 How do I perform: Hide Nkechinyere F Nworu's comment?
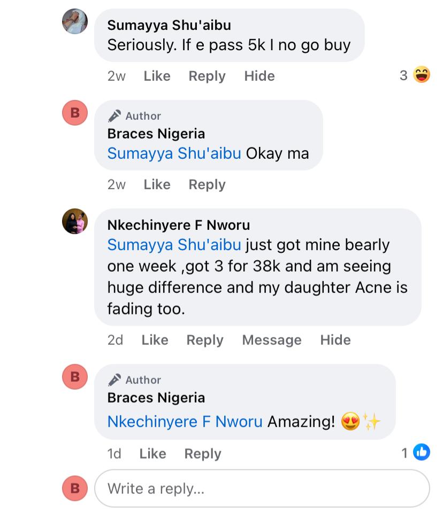pyautogui.click(x=335, y=340)
